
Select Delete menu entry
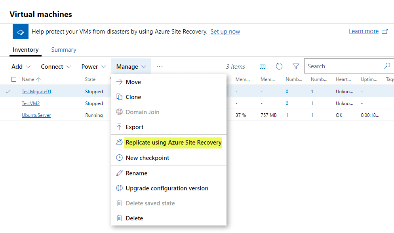[169, 218]
